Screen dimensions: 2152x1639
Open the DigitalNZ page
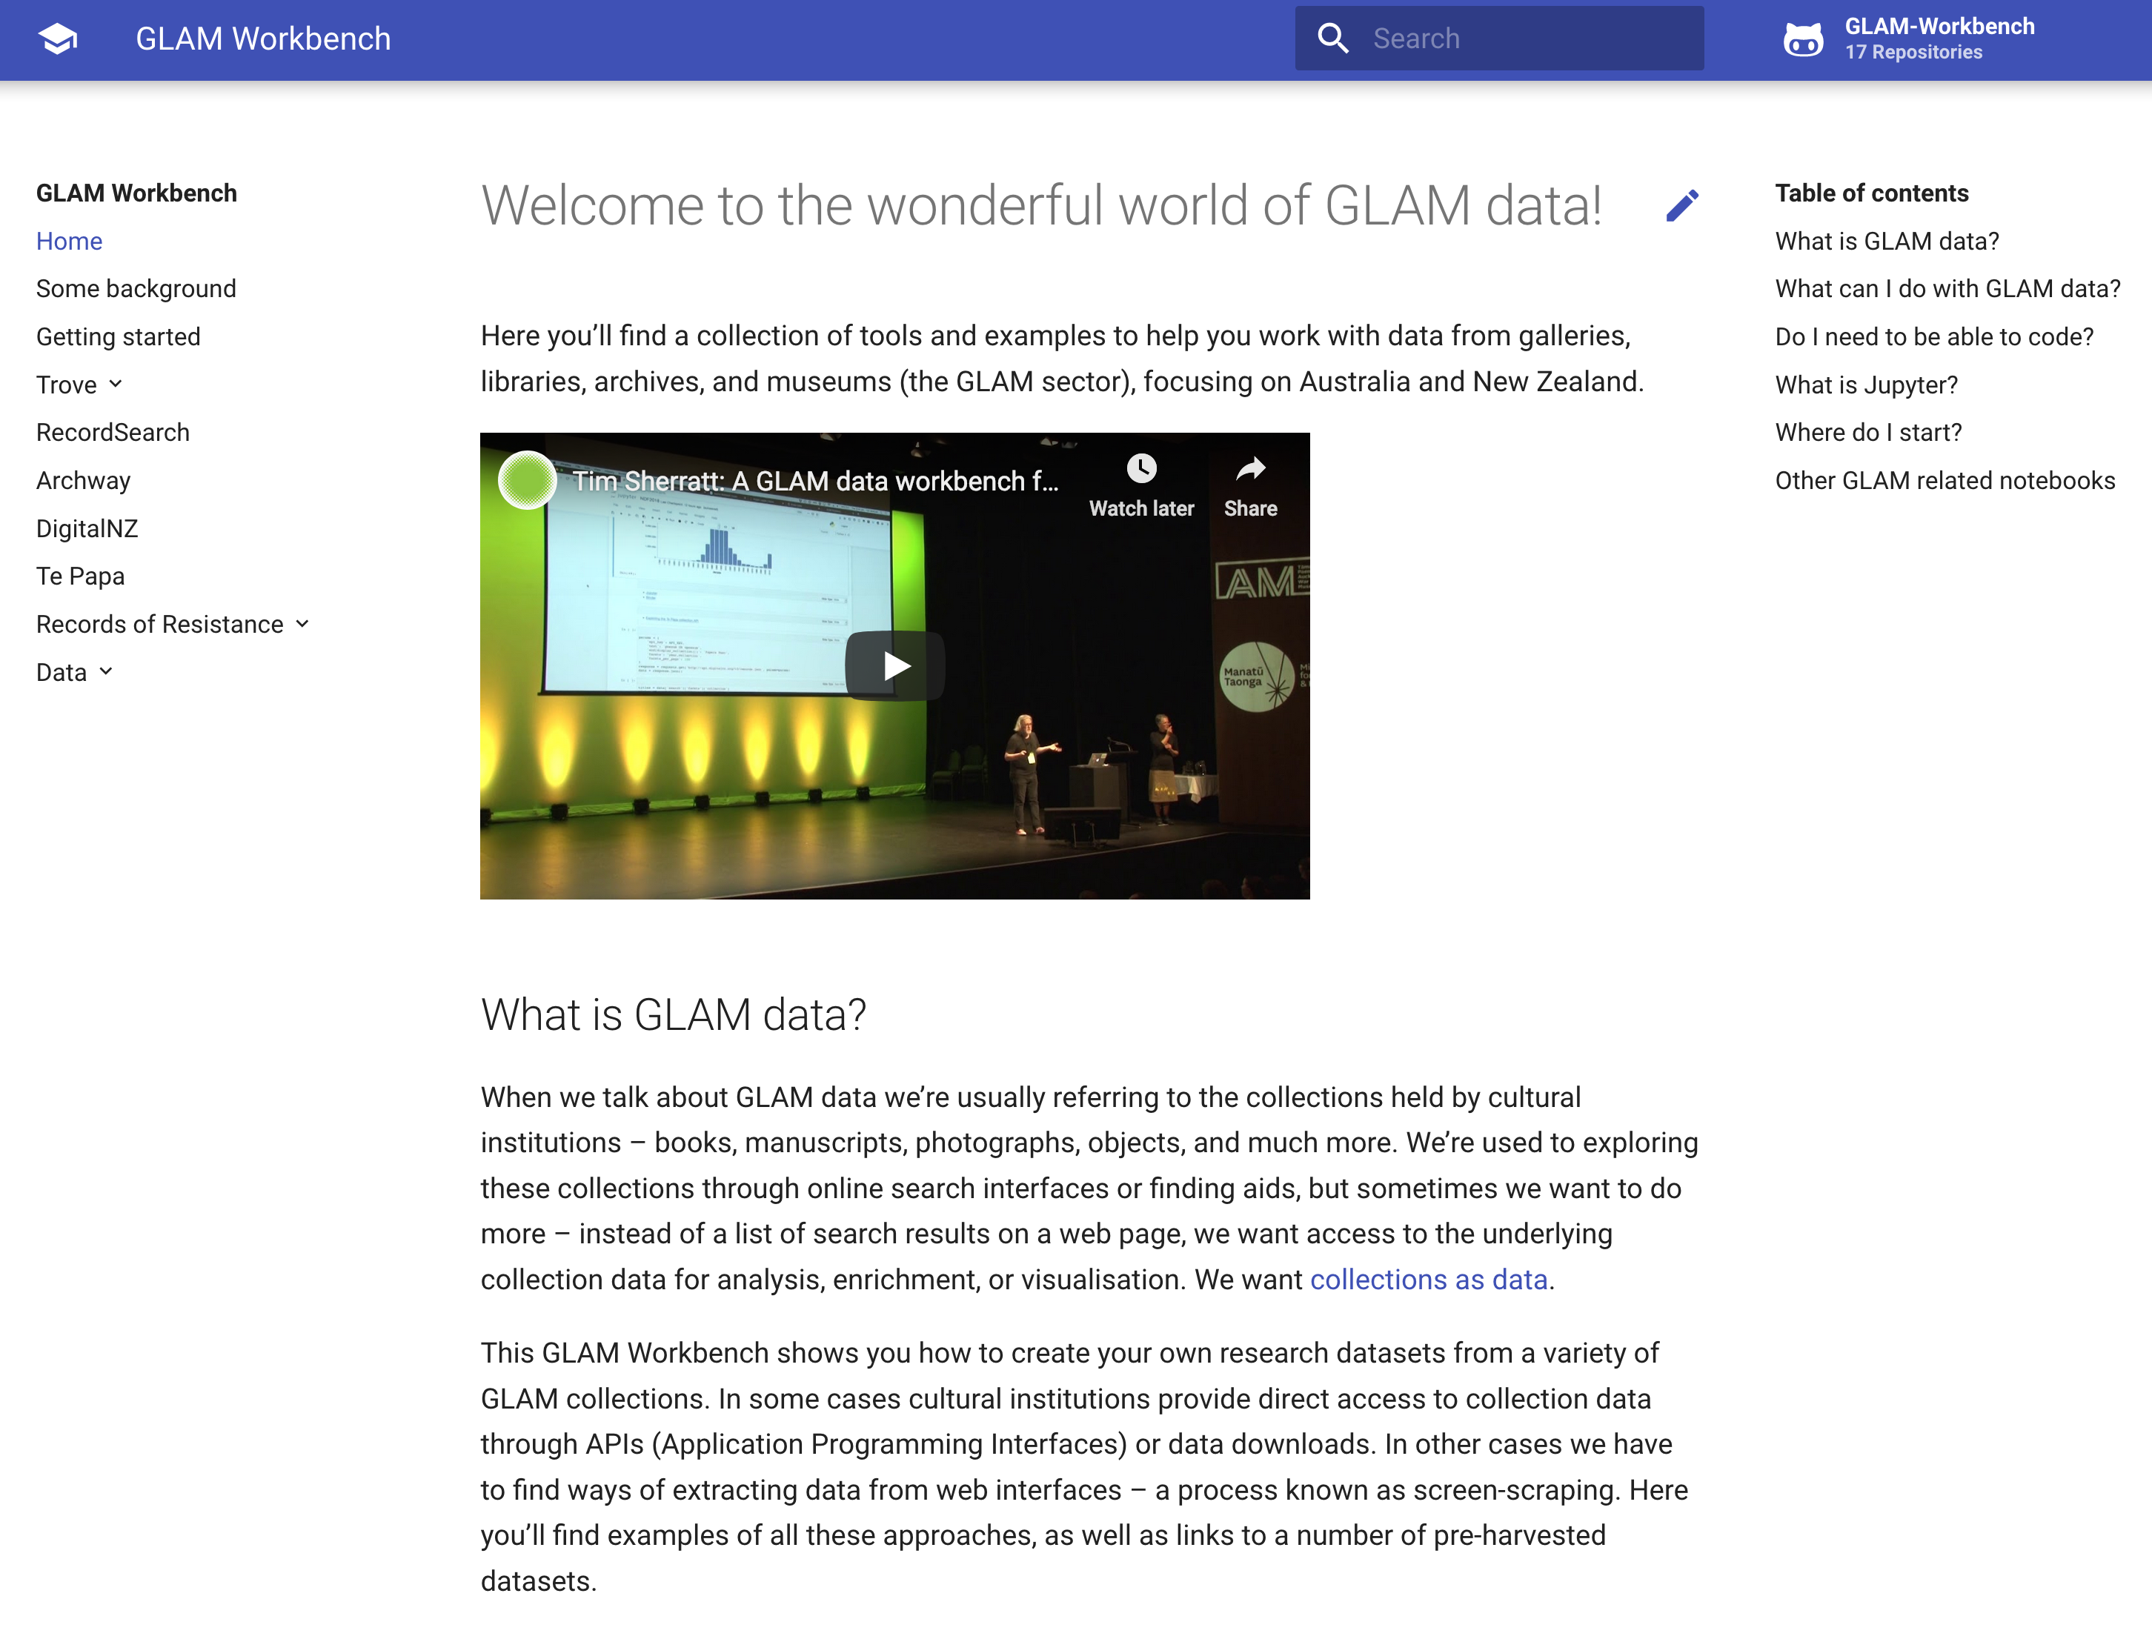pos(87,529)
